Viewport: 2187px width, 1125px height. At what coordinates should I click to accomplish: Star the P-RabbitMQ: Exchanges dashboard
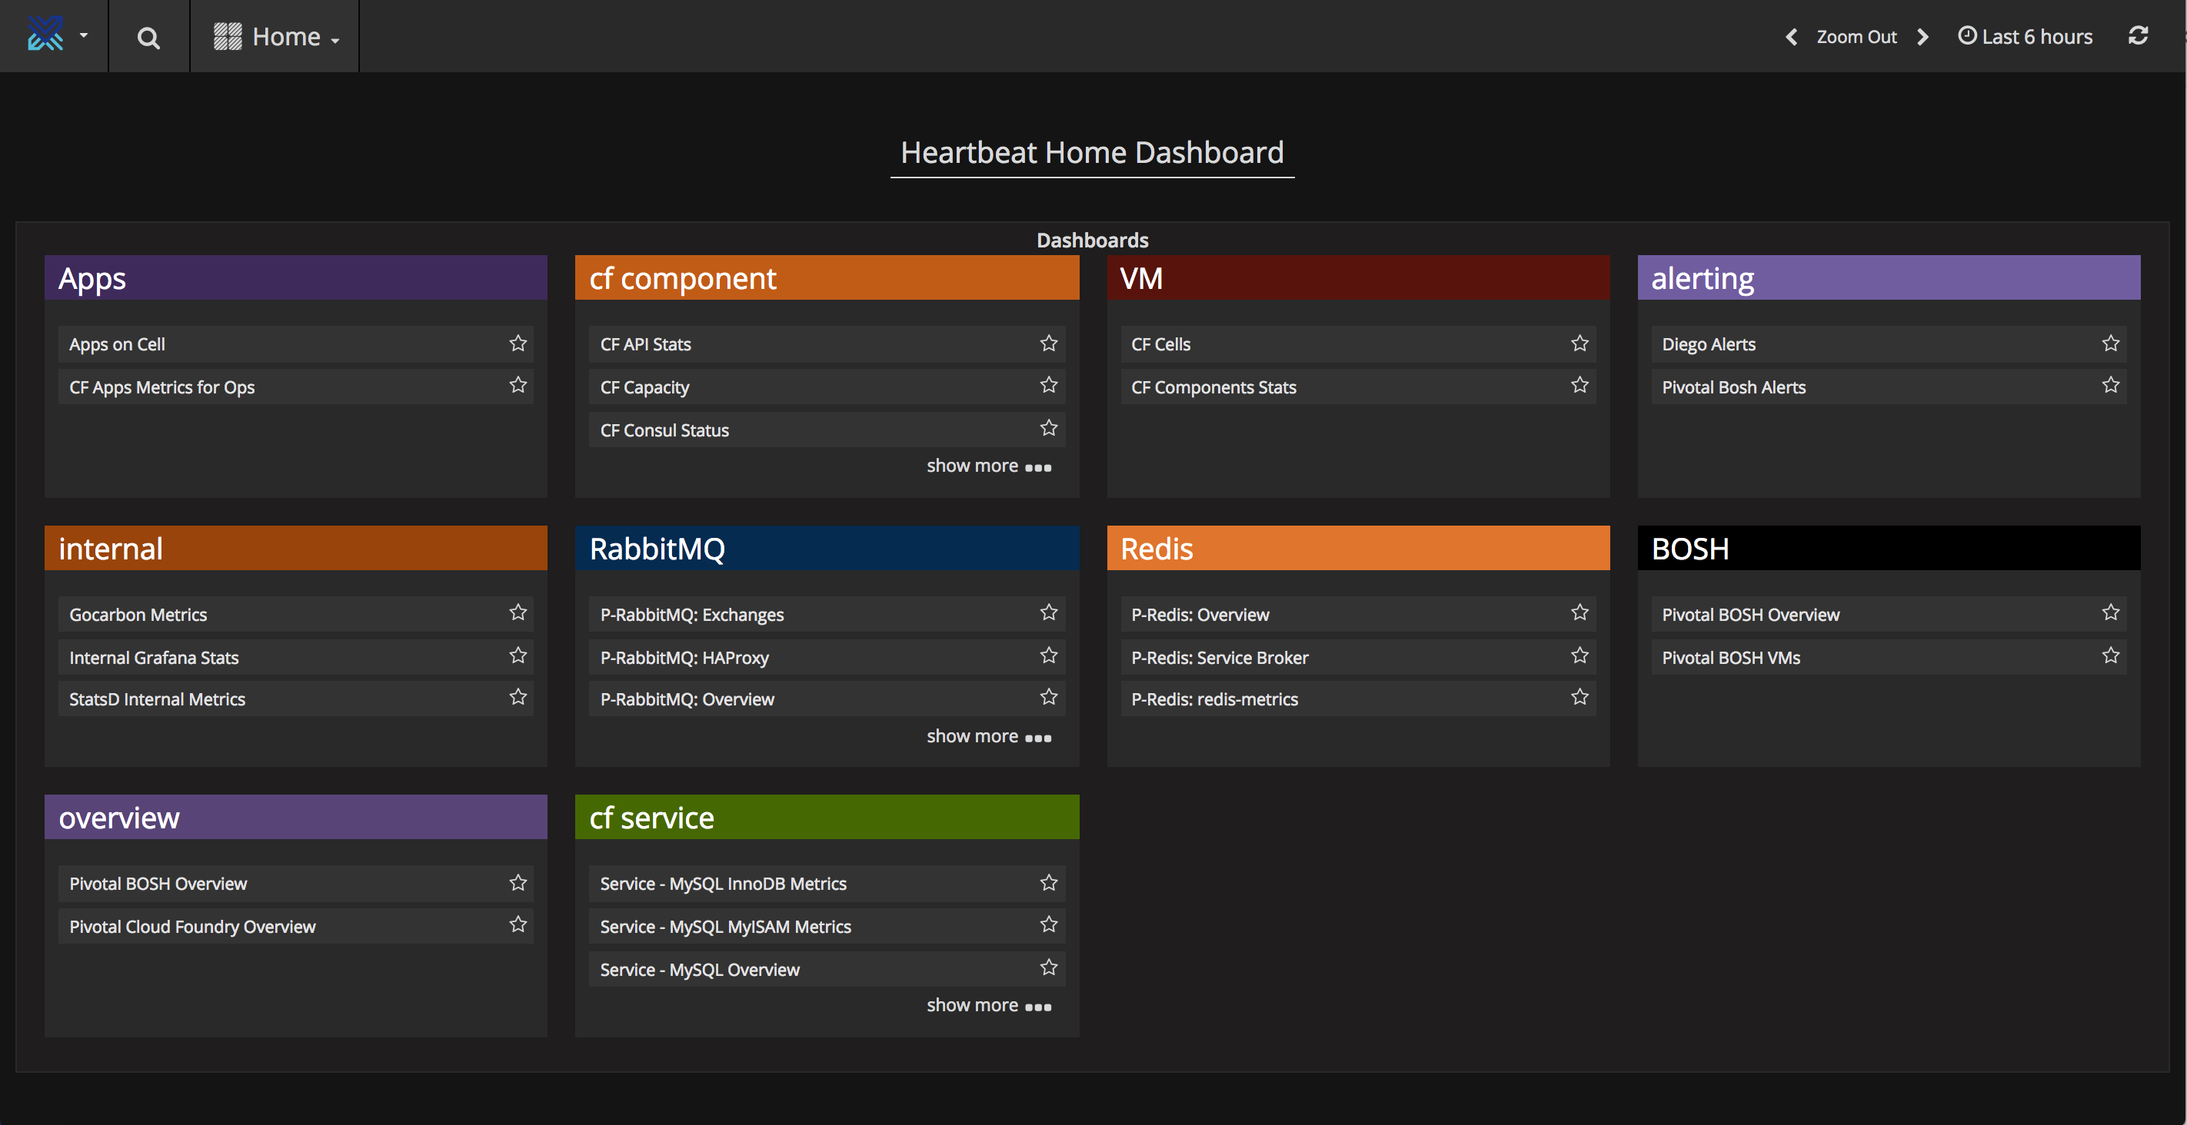click(x=1050, y=612)
